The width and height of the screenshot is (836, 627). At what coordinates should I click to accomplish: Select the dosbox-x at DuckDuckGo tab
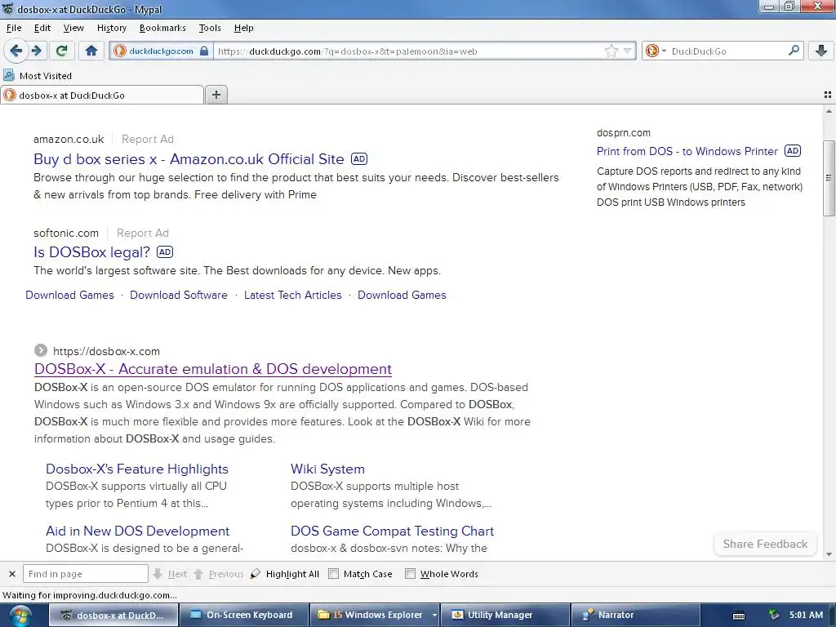(x=101, y=96)
